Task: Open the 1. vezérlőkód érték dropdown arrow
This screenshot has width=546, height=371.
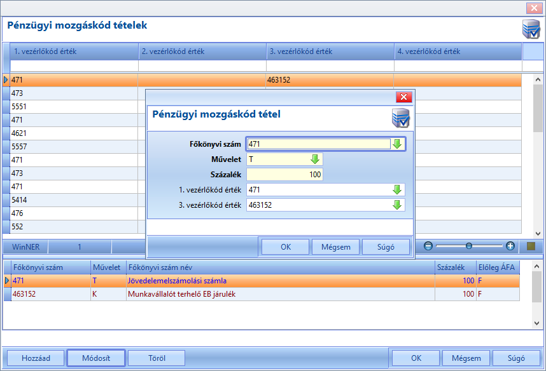Action: click(397, 190)
